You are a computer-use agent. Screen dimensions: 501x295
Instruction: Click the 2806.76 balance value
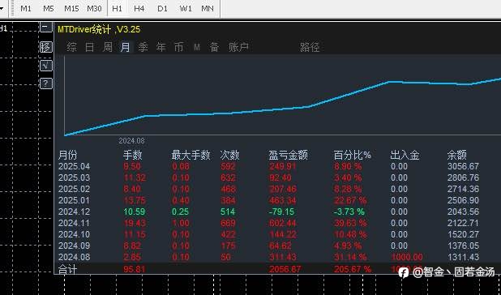point(463,177)
